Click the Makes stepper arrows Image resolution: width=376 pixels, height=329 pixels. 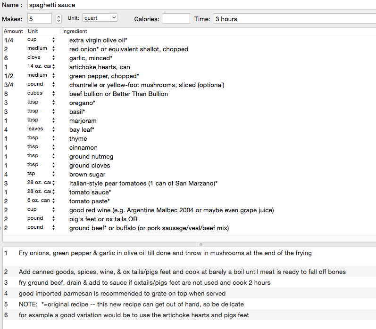[x=58, y=19]
